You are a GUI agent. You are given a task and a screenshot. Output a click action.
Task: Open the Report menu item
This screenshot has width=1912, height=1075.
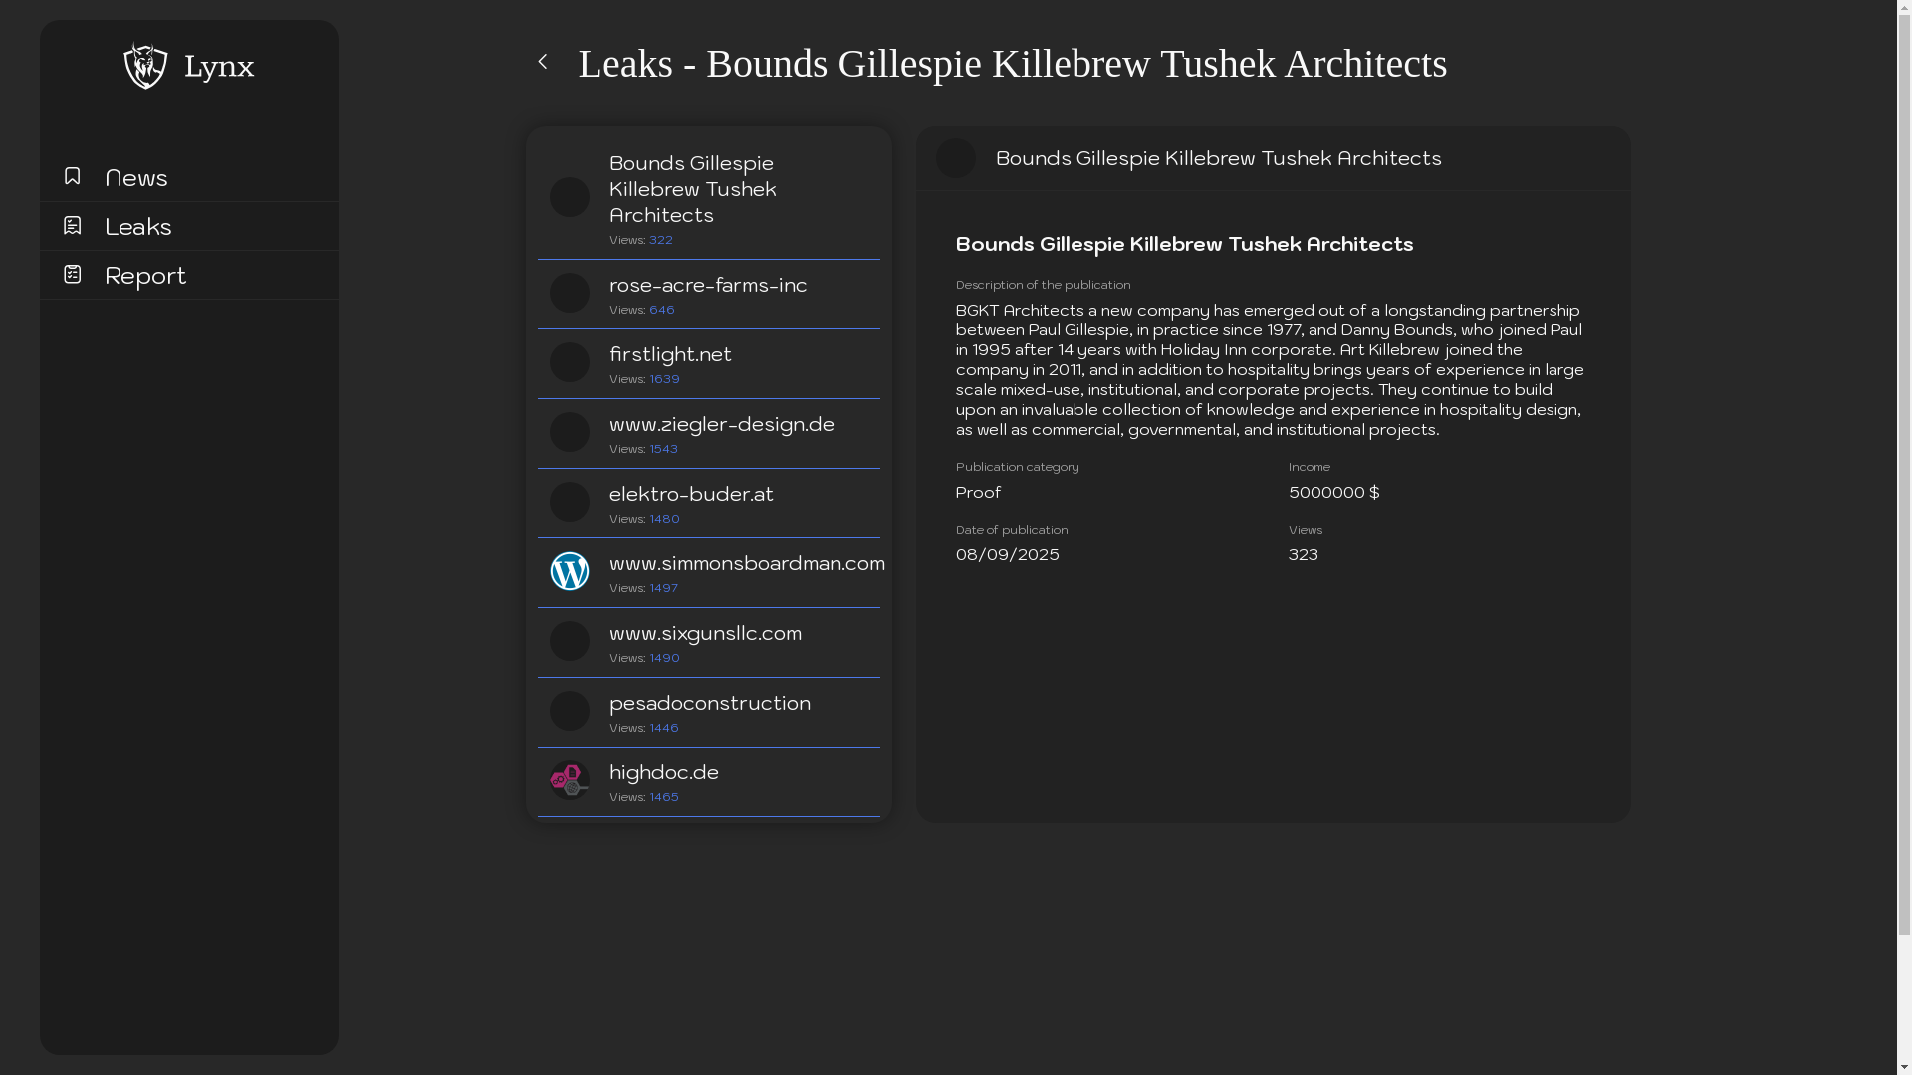(x=145, y=275)
